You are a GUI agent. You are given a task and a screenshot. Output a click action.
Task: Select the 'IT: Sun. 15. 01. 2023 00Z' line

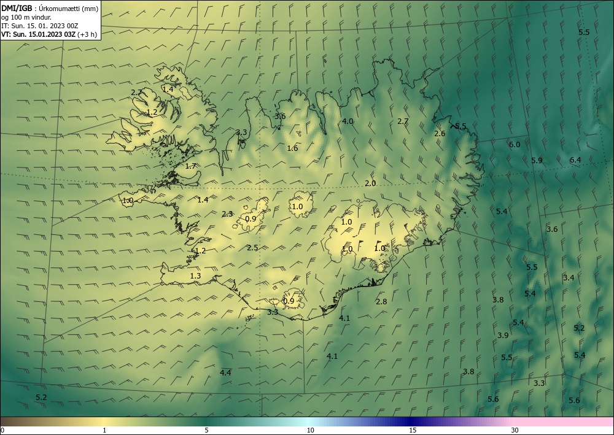39,26
